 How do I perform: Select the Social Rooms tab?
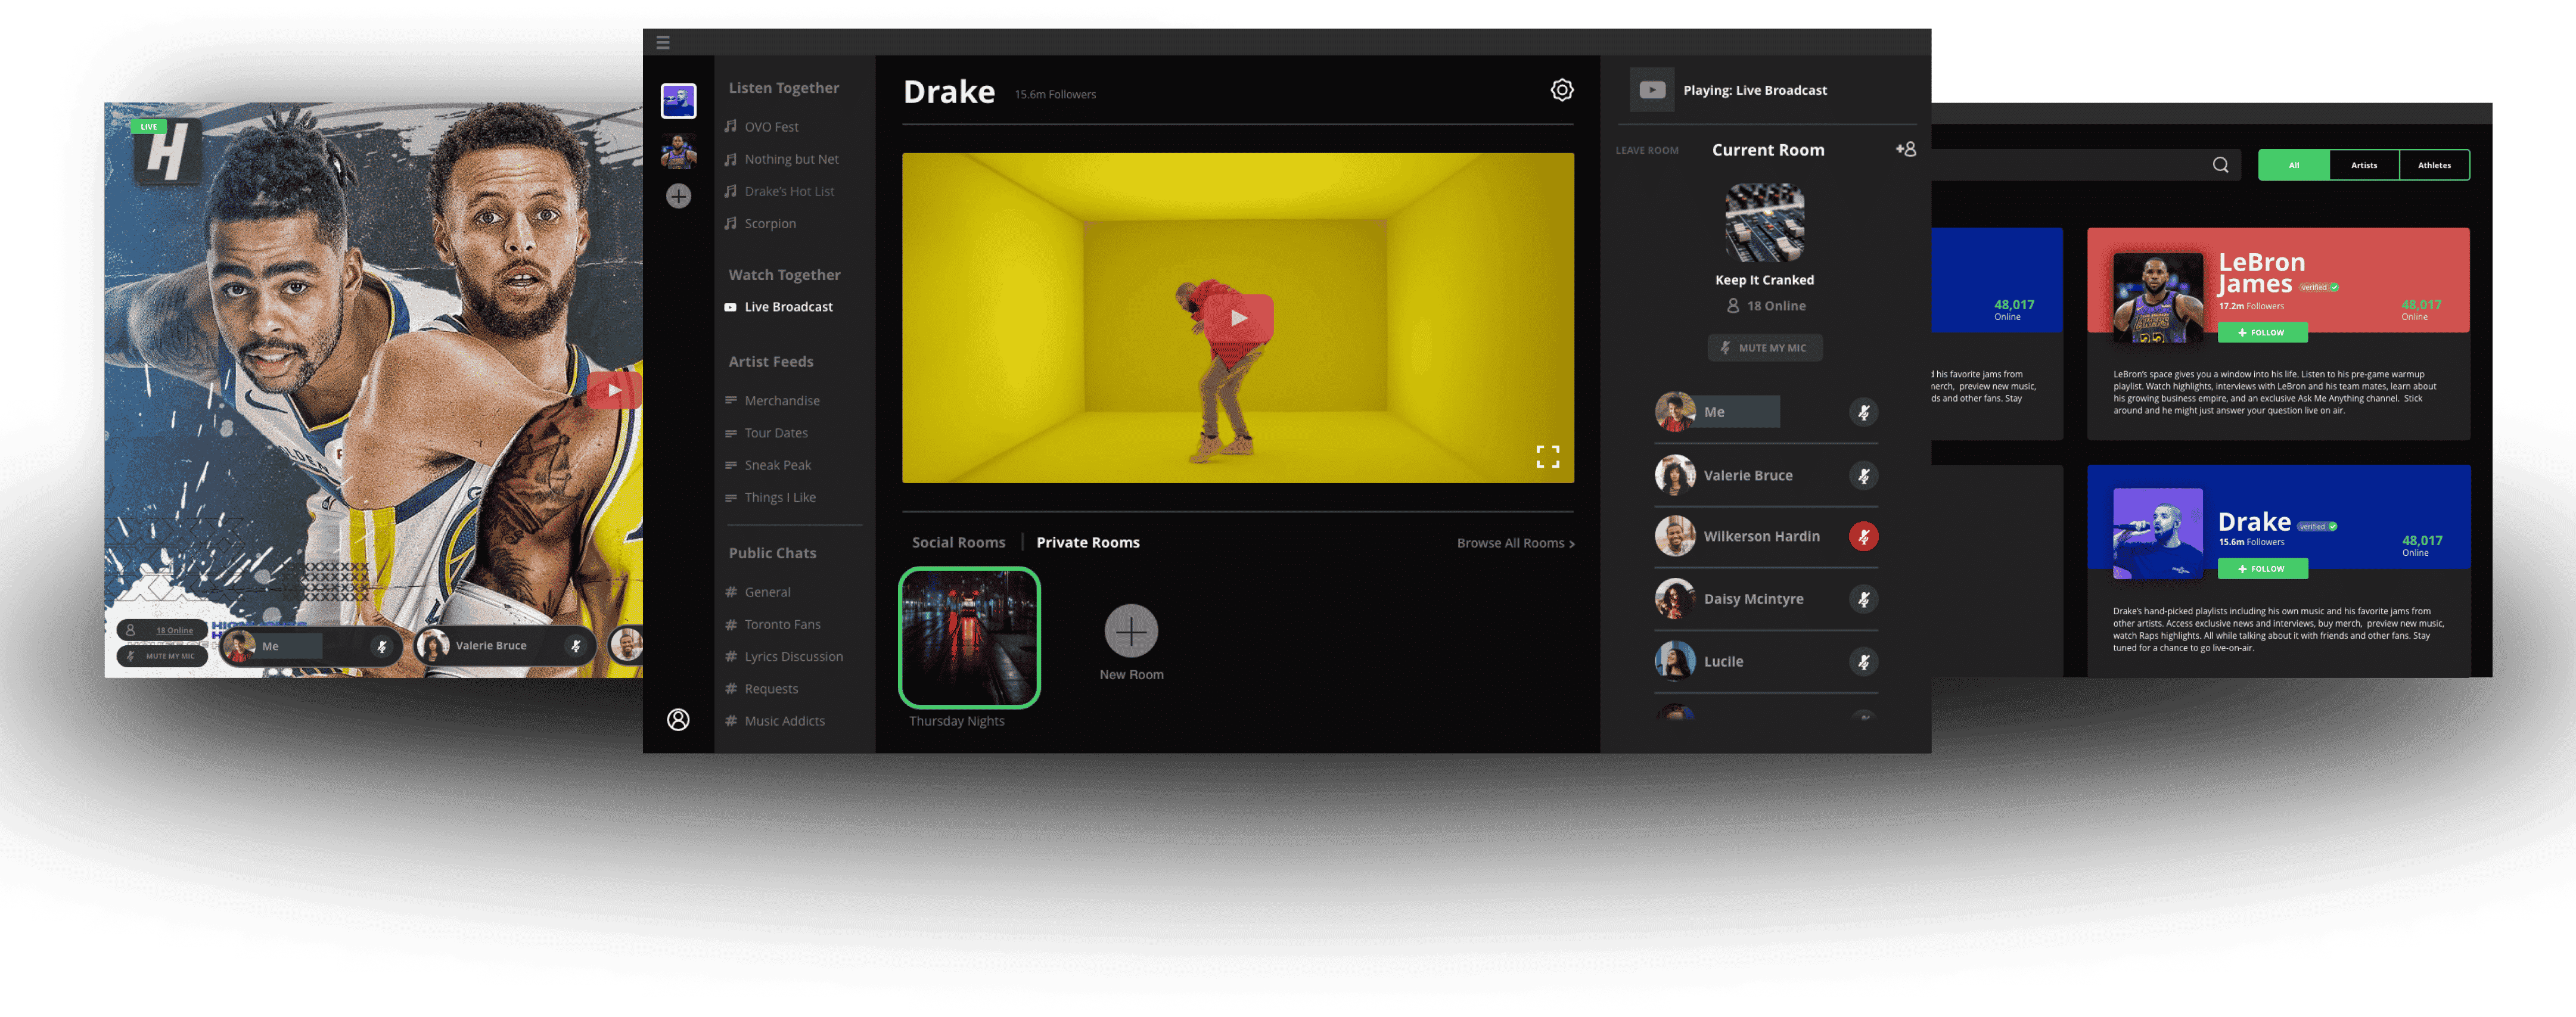958,540
